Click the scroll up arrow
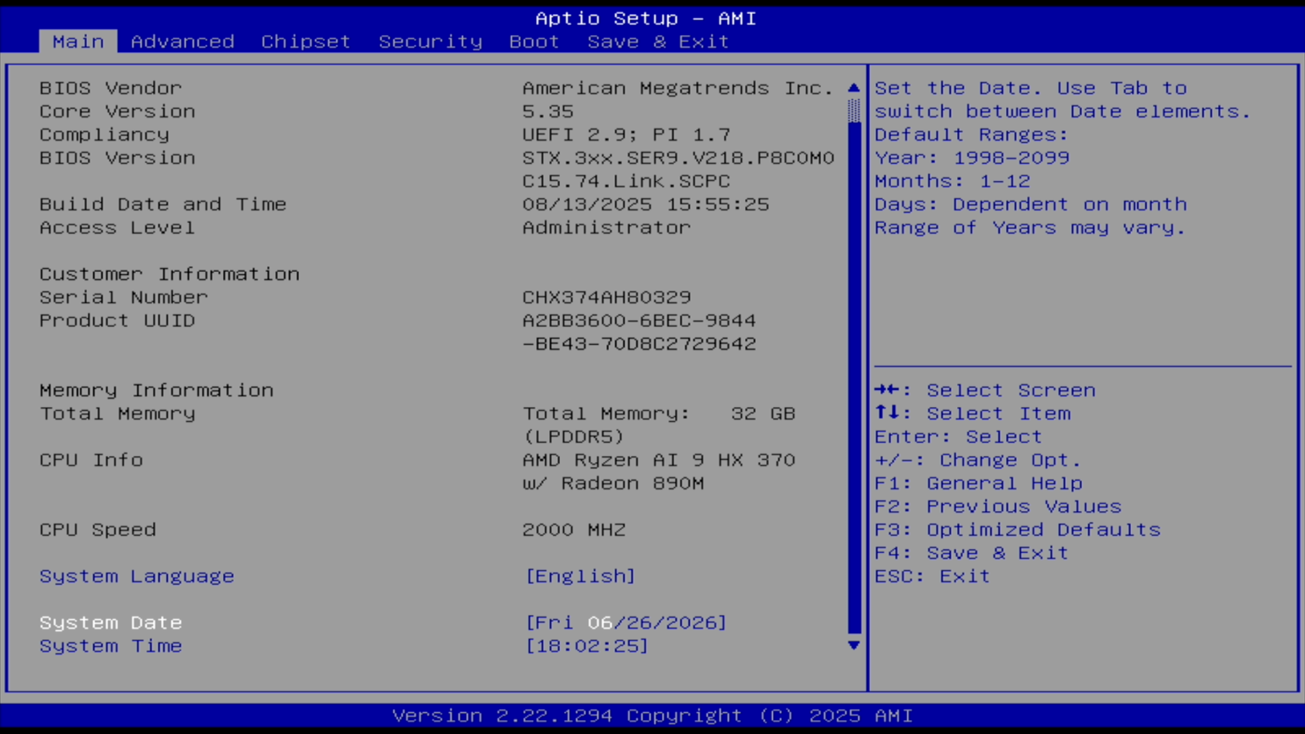Screen dimensions: 1305x734 click(854, 88)
